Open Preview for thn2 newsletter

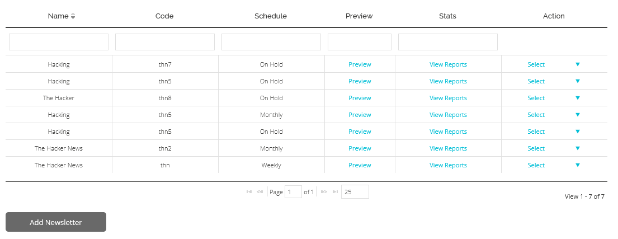(360, 148)
